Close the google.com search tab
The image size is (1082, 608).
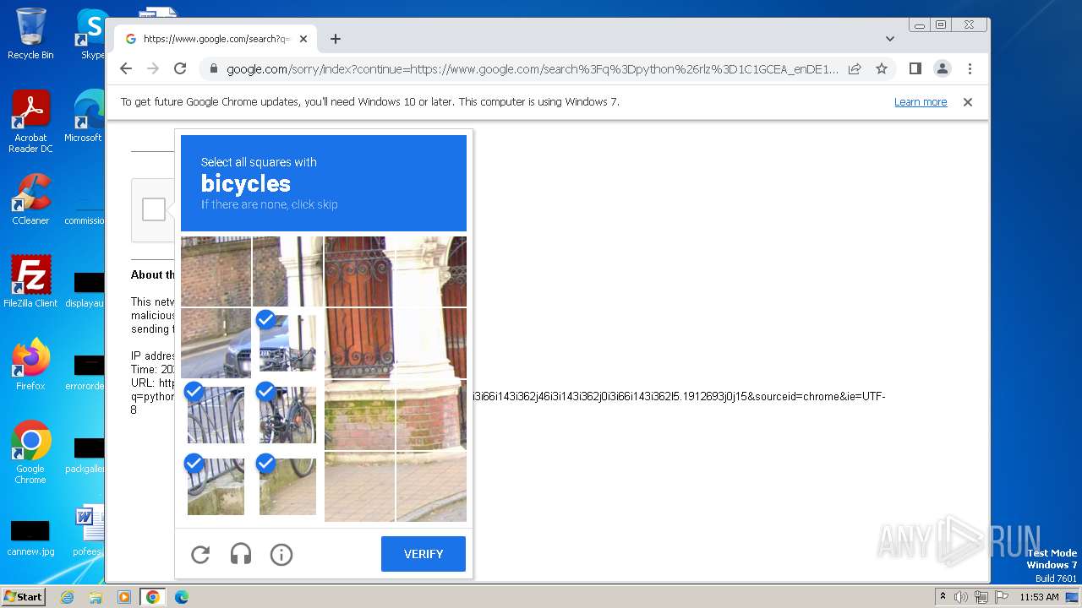tap(303, 39)
